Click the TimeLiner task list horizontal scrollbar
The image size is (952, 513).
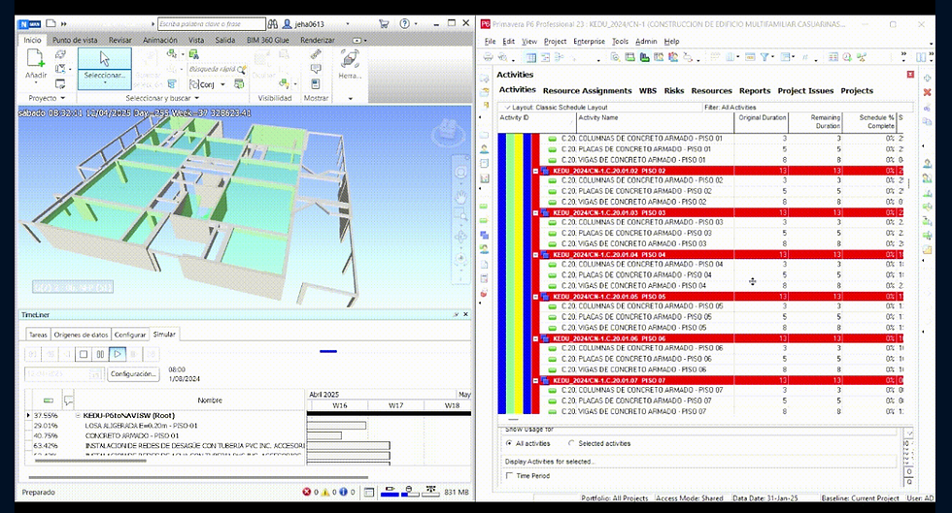coord(89,461)
